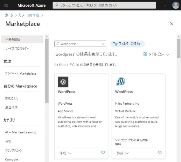Add a filter with フィルターの追加
The height and width of the screenshot is (162, 181).
(127, 44)
